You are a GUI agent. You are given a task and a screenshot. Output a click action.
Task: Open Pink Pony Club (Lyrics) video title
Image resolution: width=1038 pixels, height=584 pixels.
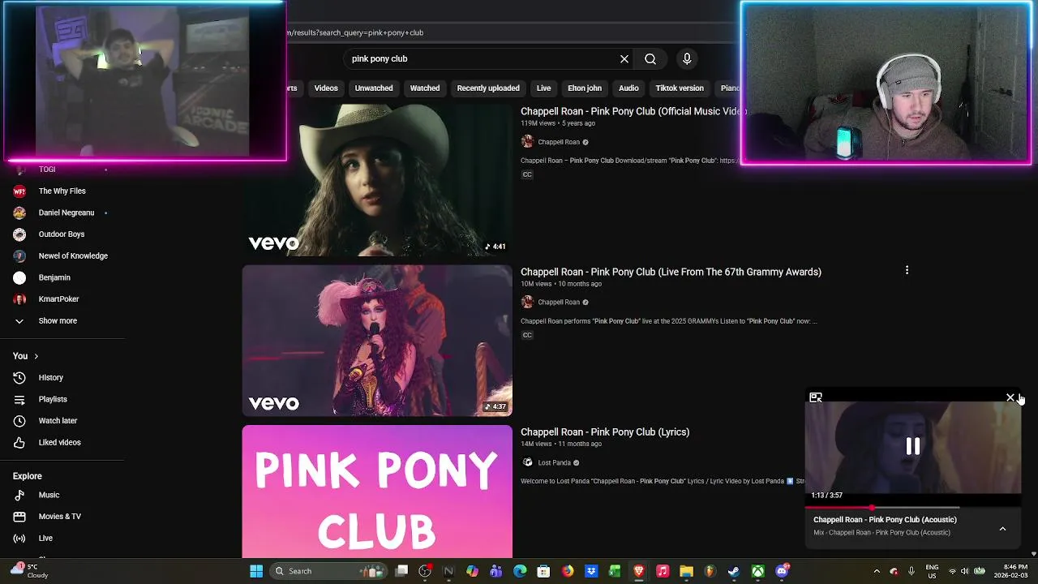click(x=605, y=432)
